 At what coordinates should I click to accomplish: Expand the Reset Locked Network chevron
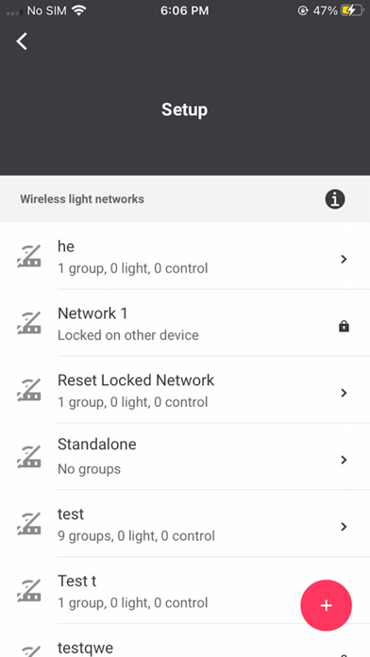pyautogui.click(x=344, y=393)
